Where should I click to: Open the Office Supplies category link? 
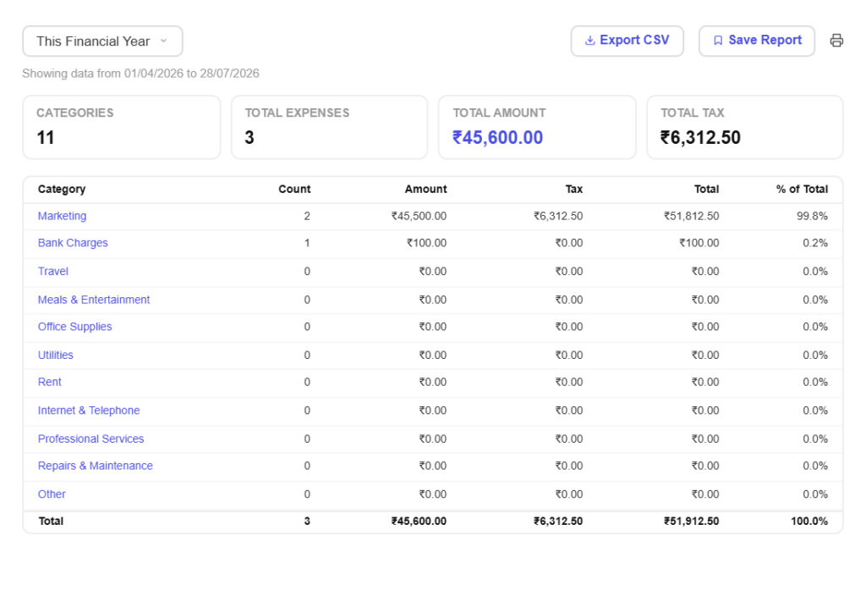click(x=74, y=327)
